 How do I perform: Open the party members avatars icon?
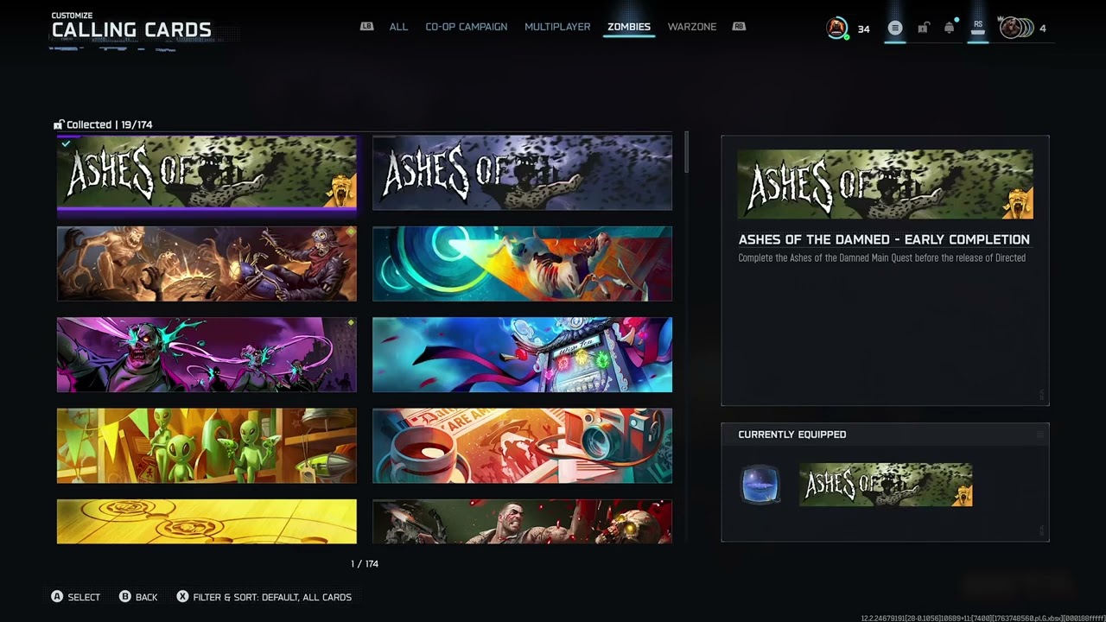[1016, 29]
